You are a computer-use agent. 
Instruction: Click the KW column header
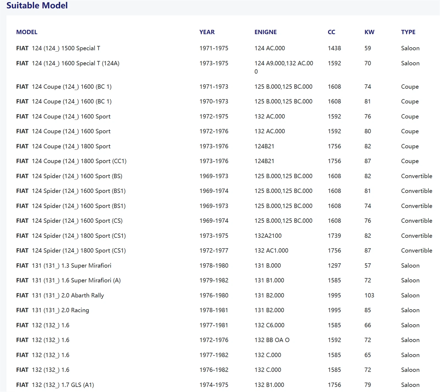pyautogui.click(x=369, y=32)
